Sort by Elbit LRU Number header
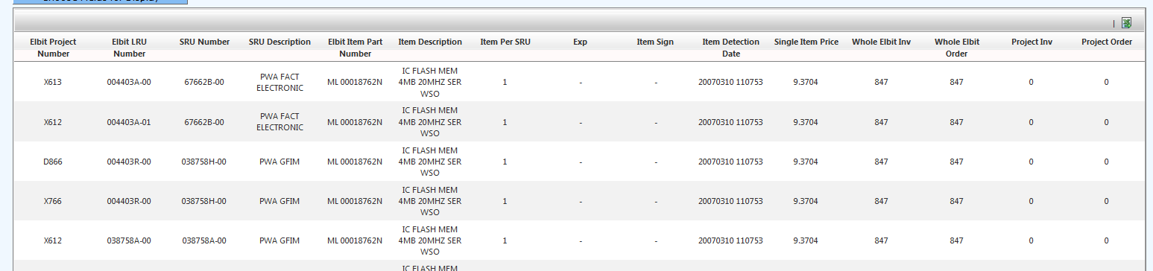Viewport: 1153px width, 271px height. pyautogui.click(x=129, y=48)
